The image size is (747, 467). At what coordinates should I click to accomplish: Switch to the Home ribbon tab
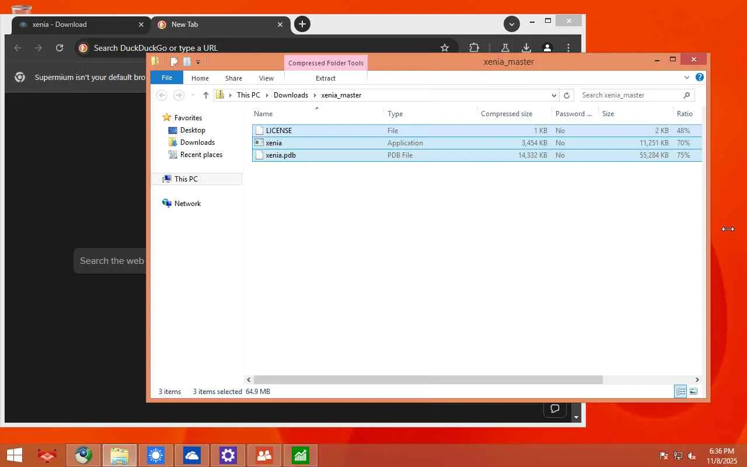pyautogui.click(x=200, y=78)
